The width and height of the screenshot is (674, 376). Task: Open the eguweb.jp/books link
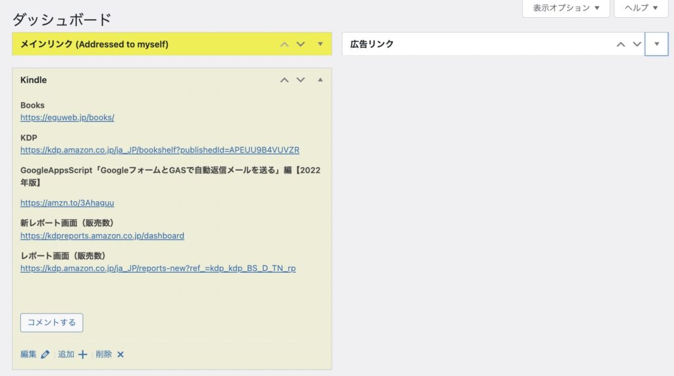(67, 117)
